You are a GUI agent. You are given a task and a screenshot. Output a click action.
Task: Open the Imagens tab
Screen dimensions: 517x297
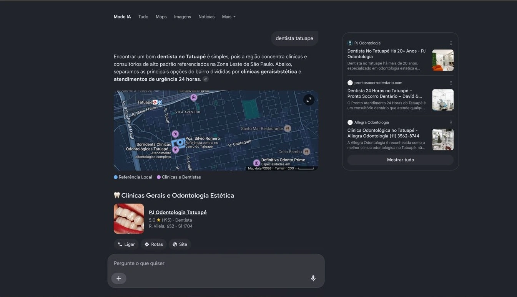coord(183,17)
